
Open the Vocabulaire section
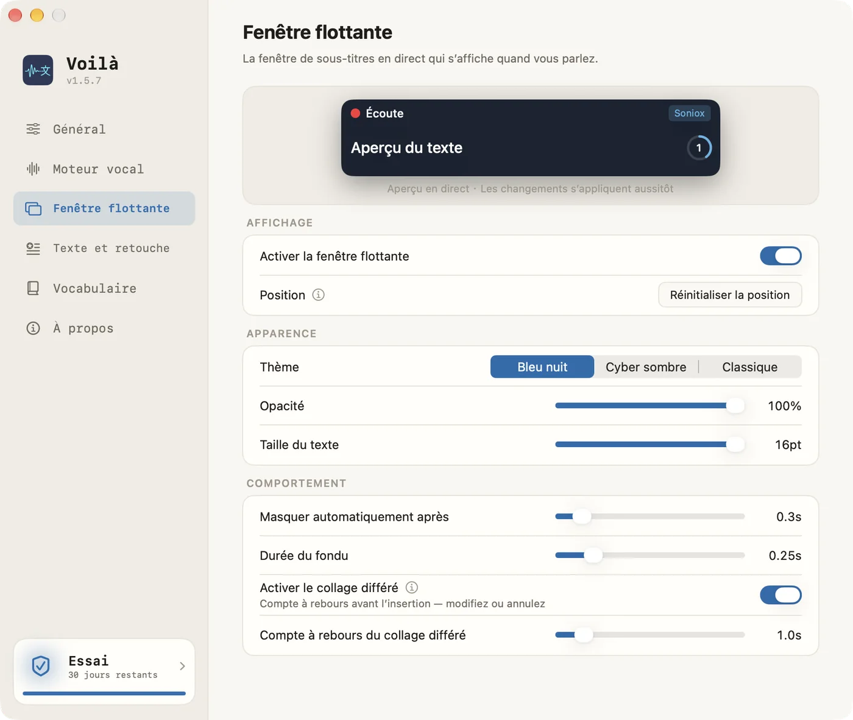pyautogui.click(x=104, y=288)
